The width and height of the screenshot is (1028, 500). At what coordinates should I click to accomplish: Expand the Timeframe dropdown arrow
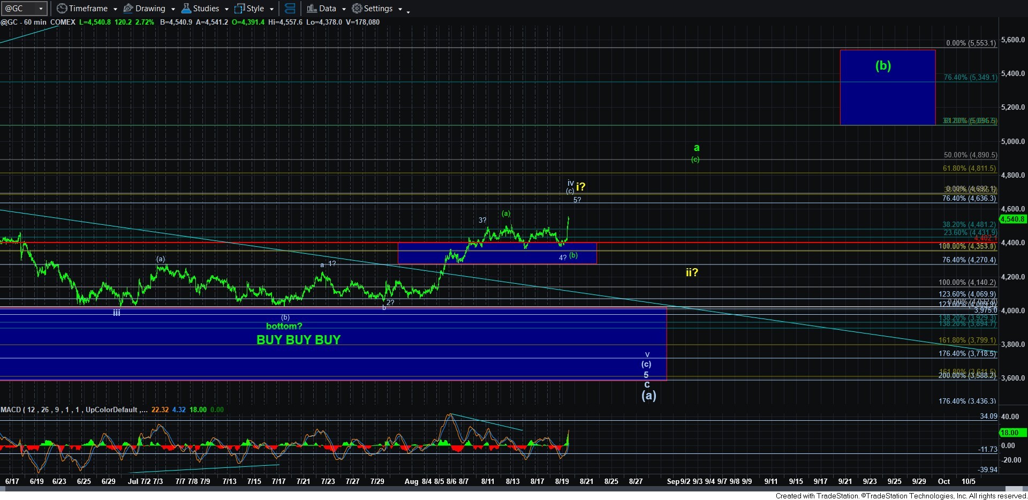[115, 9]
